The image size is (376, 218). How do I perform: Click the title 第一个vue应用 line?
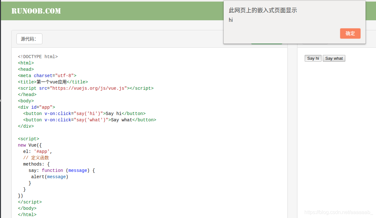click(53, 82)
